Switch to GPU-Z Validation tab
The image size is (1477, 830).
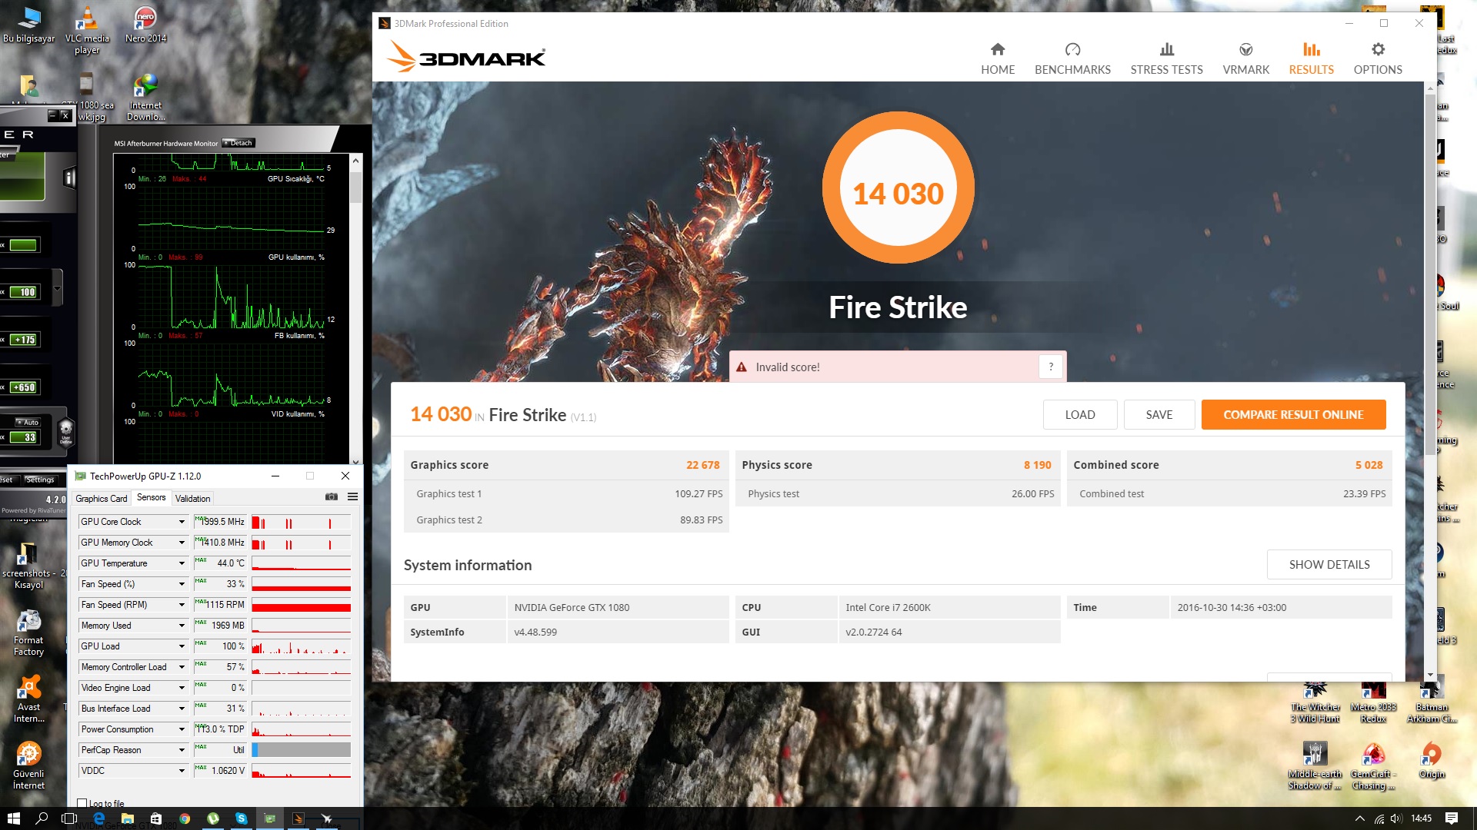(x=192, y=498)
